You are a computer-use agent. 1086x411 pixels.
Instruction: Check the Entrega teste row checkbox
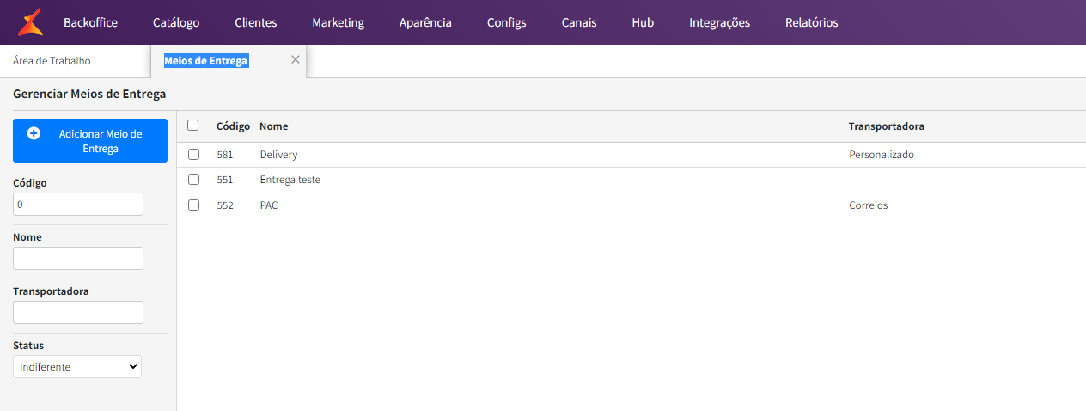click(x=193, y=180)
